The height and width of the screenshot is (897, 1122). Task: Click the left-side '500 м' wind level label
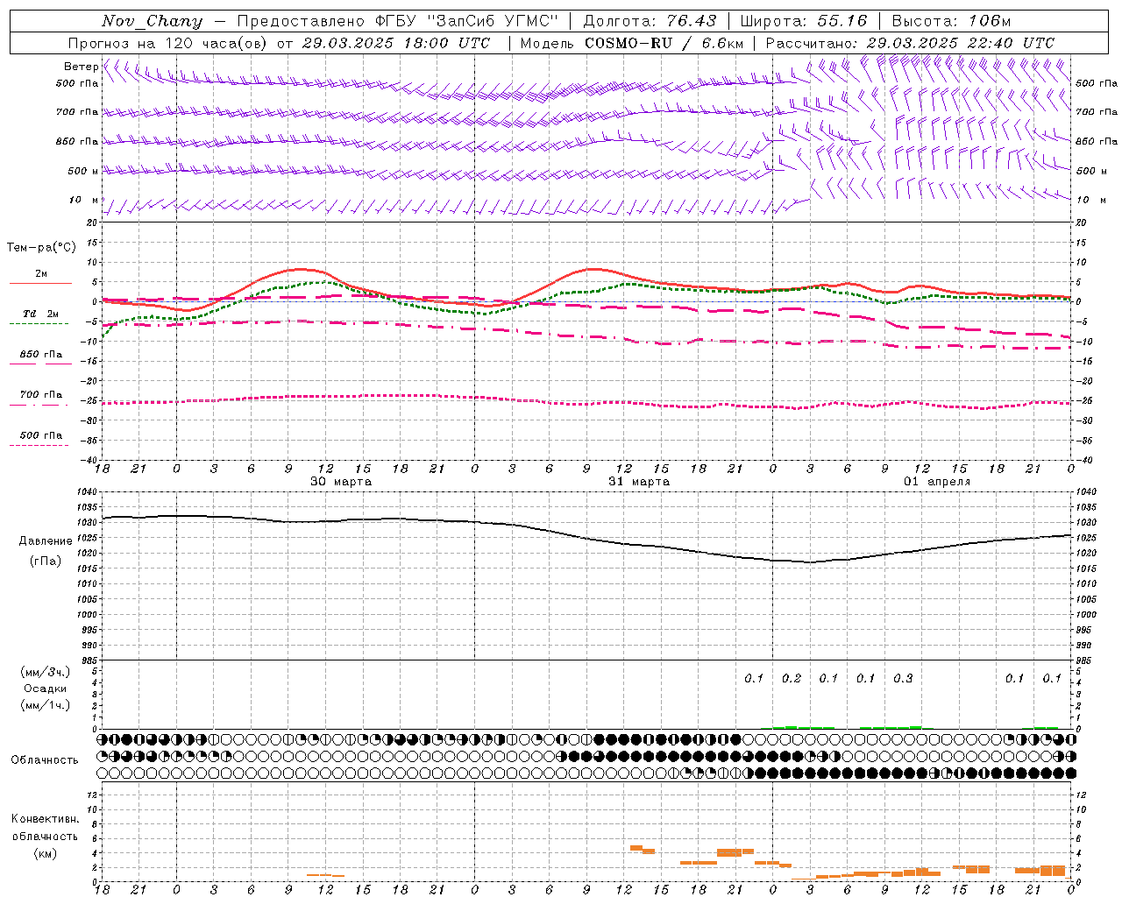[83, 171]
